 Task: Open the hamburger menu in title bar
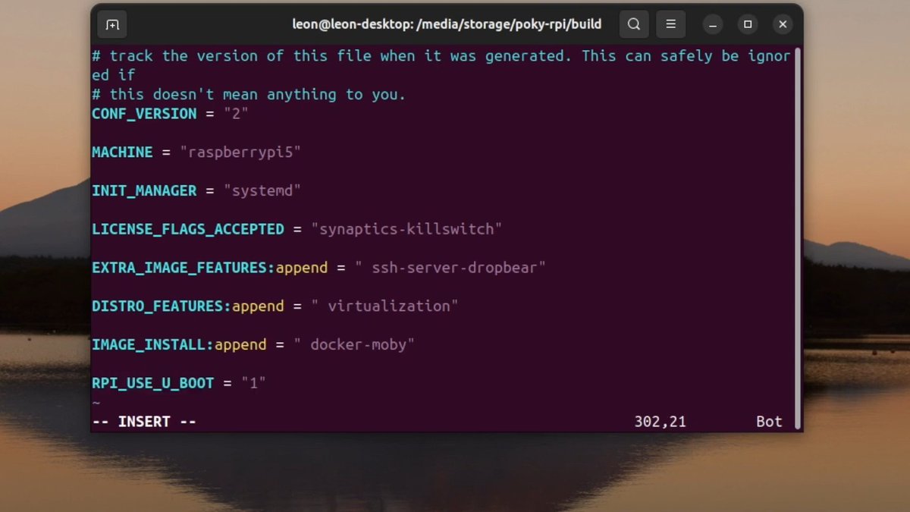click(x=670, y=24)
